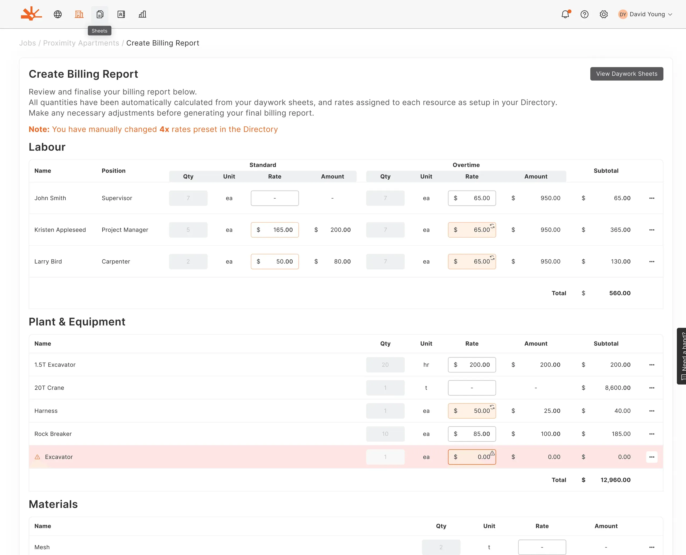Open the settings gear icon
686x555 pixels.
[x=604, y=14]
